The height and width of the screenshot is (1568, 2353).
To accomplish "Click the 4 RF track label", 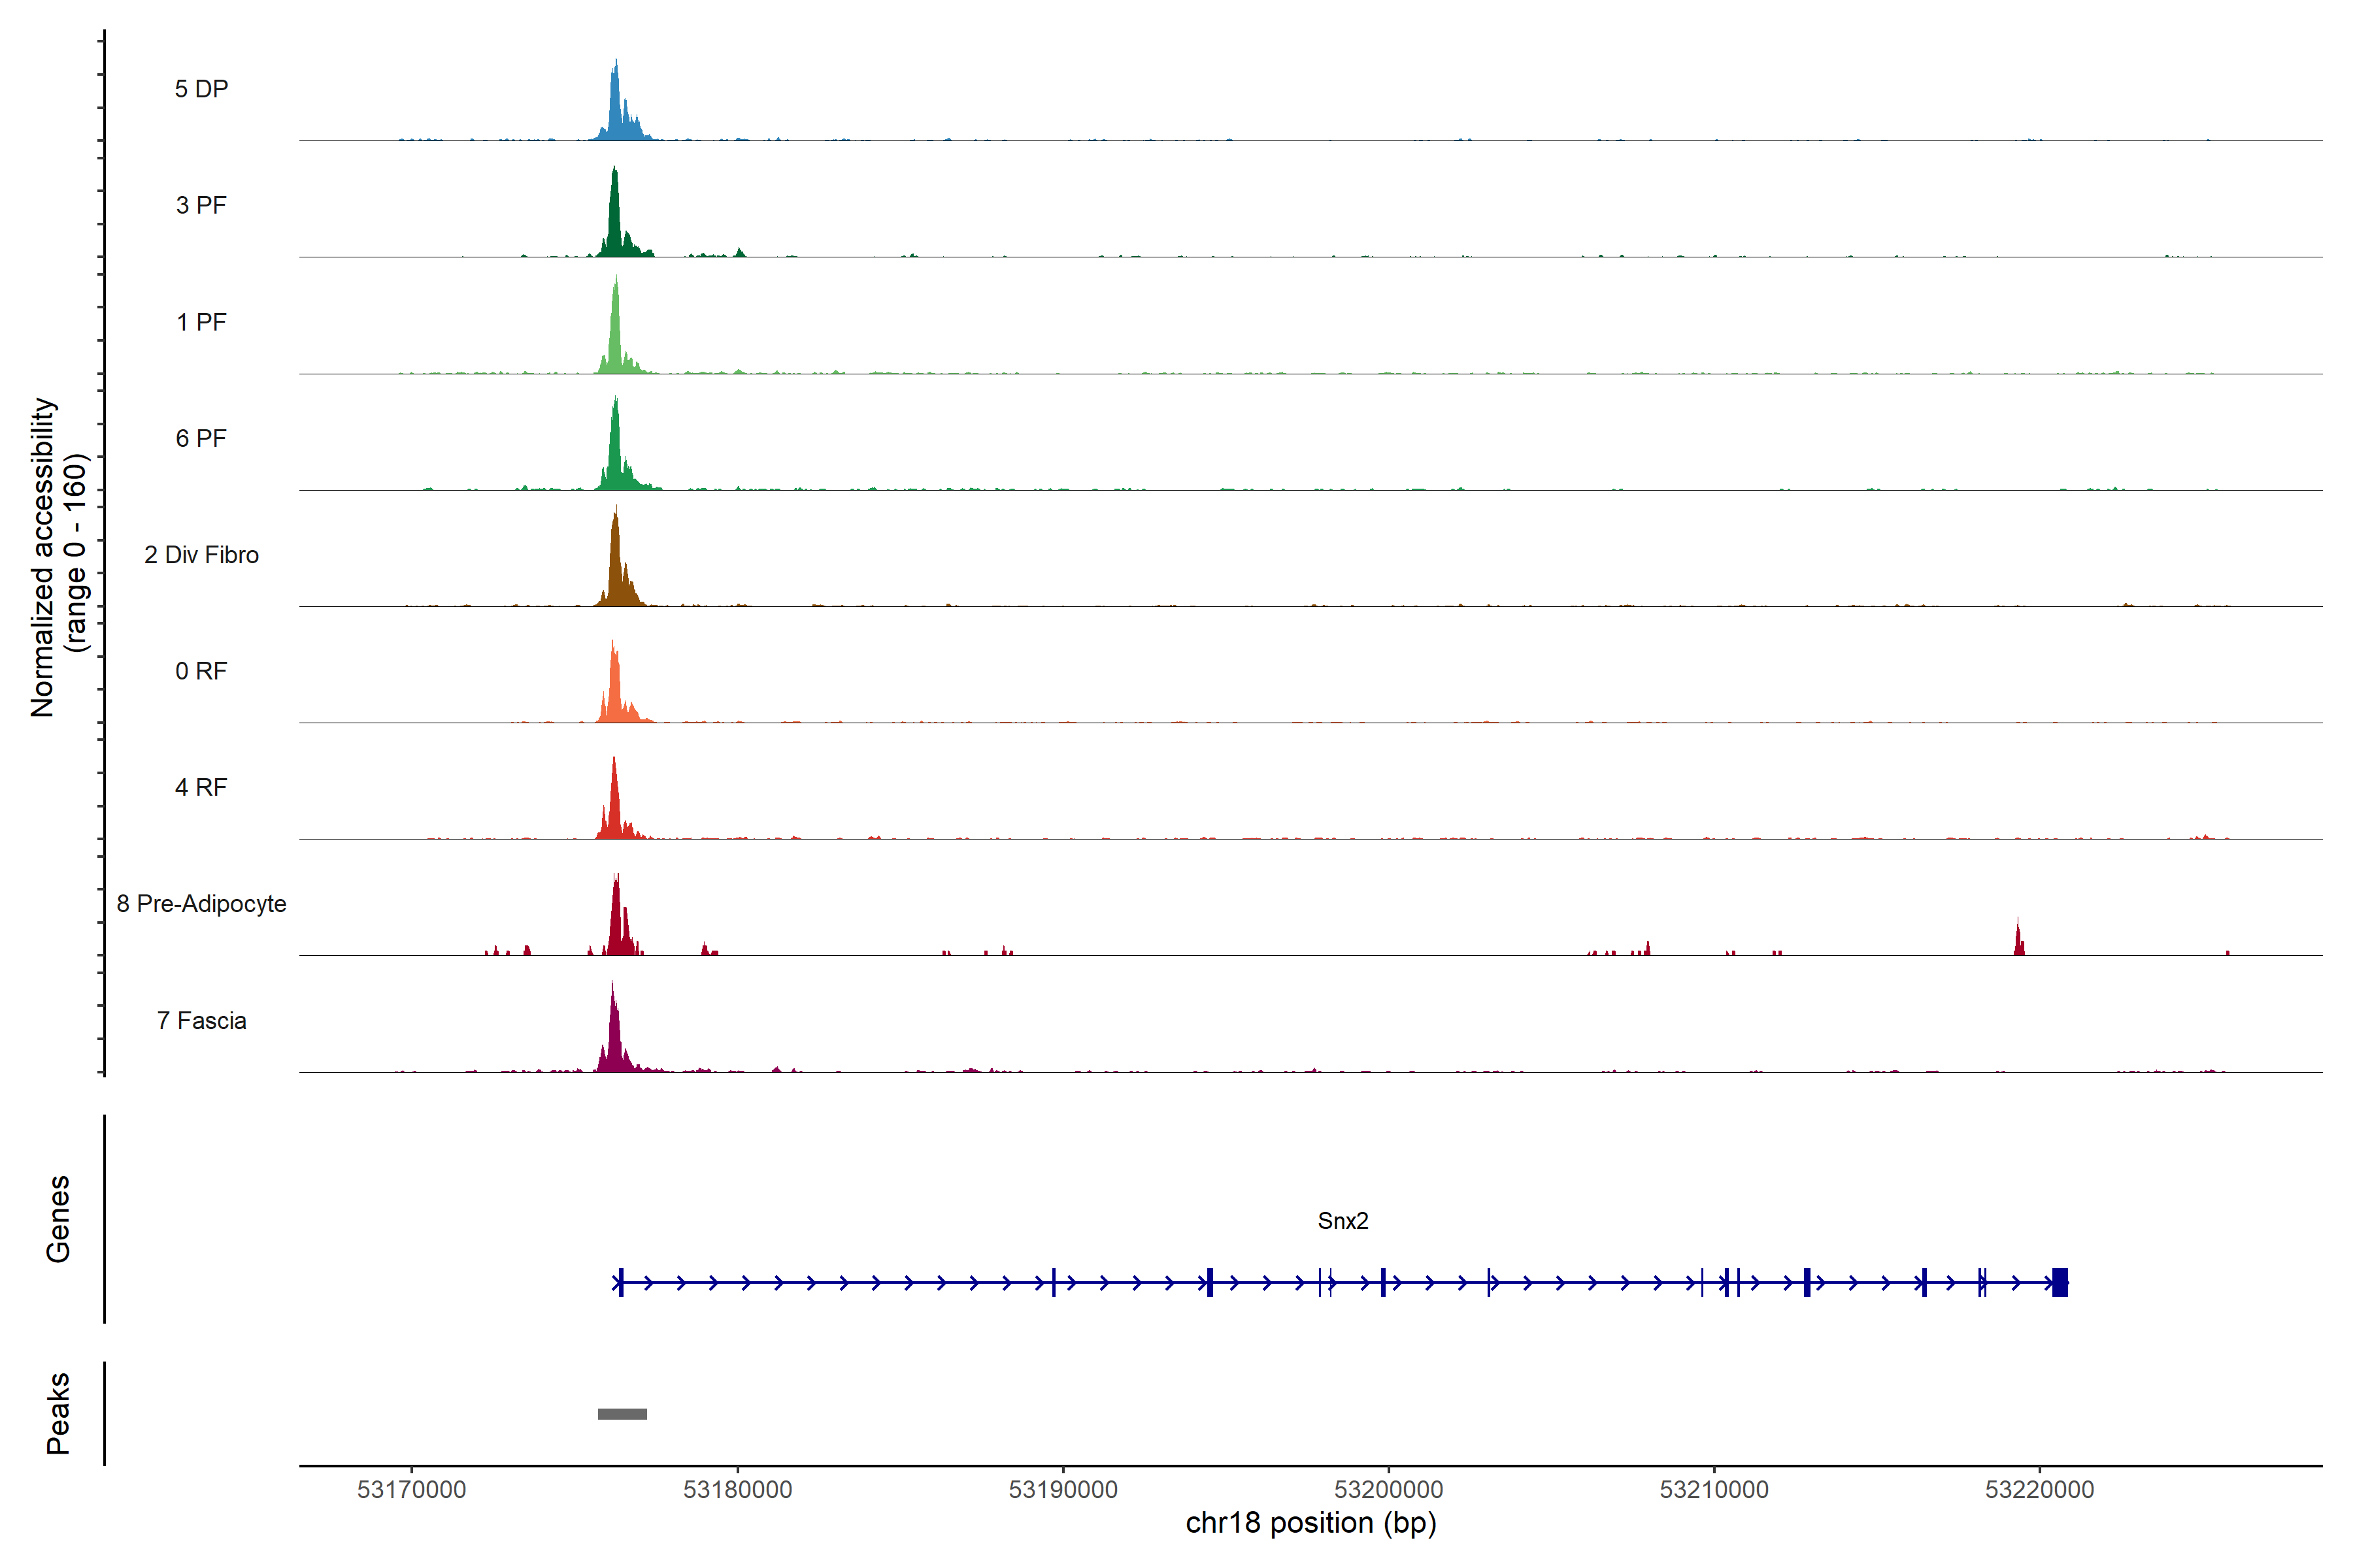I will tap(201, 787).
